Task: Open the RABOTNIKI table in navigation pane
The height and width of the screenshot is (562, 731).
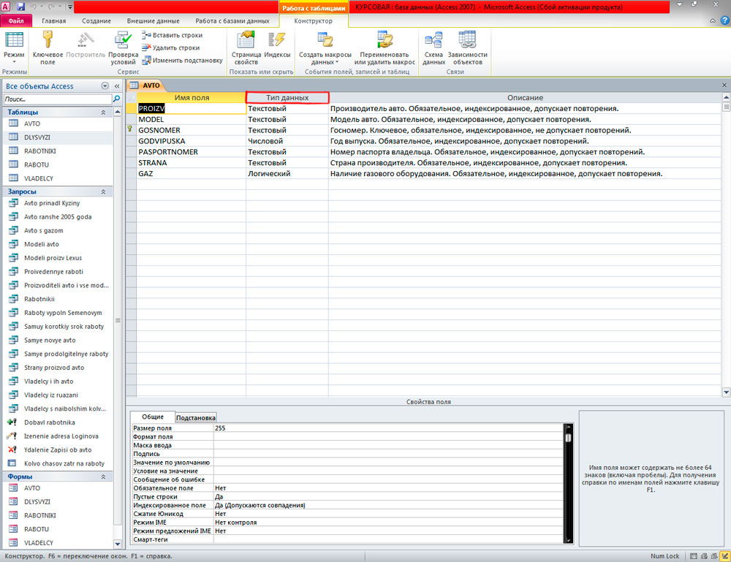Action: [39, 151]
